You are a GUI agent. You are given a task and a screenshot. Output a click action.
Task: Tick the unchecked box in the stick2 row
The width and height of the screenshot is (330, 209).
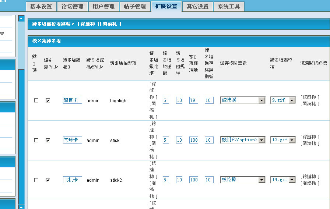pos(36,180)
